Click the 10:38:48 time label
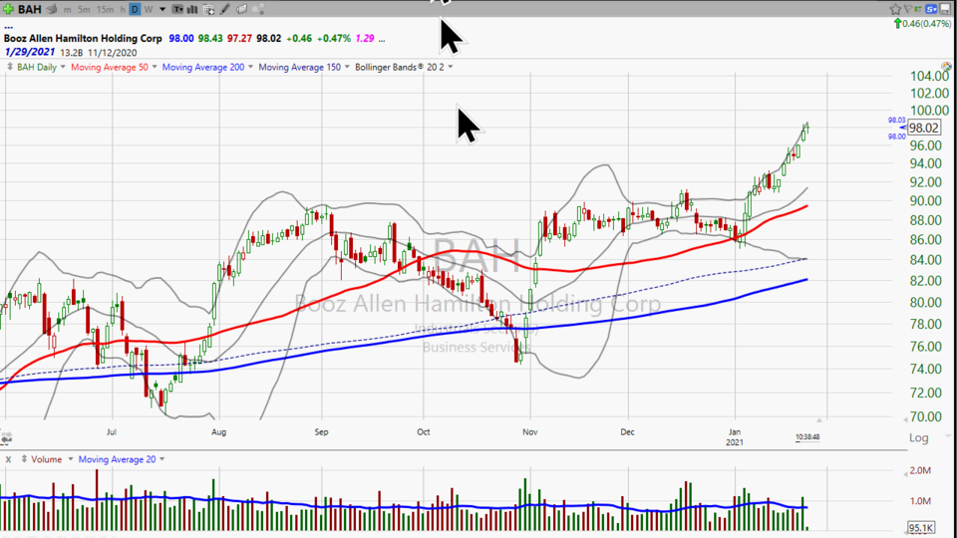 click(807, 436)
